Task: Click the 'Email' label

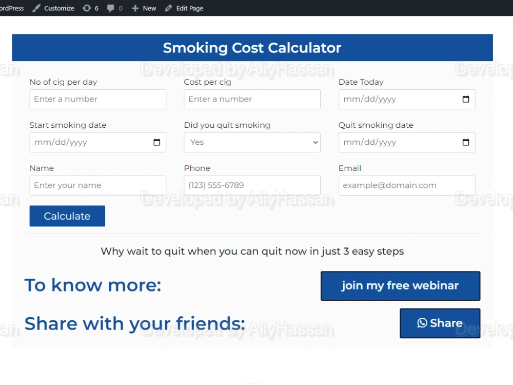Action: [350, 168]
